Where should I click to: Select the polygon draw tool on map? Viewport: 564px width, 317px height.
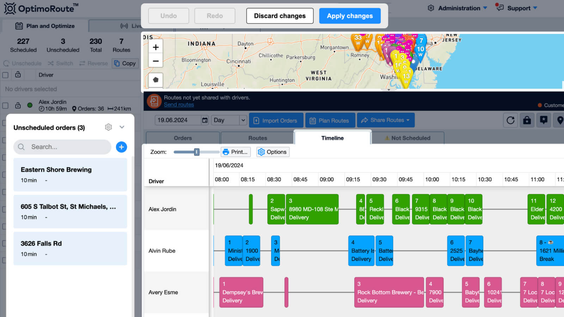tap(155, 80)
